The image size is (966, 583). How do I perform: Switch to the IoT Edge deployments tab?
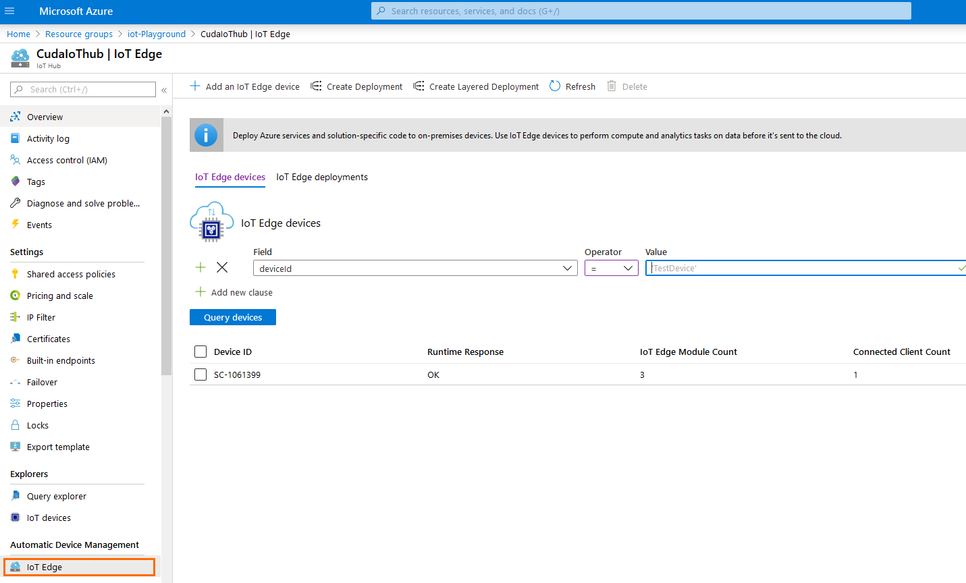(x=322, y=177)
